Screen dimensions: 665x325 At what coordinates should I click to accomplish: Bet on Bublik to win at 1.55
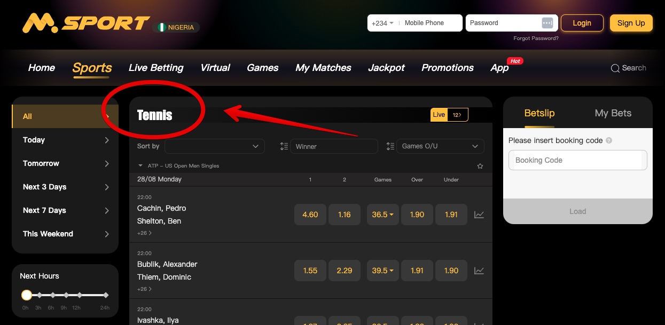pos(310,271)
